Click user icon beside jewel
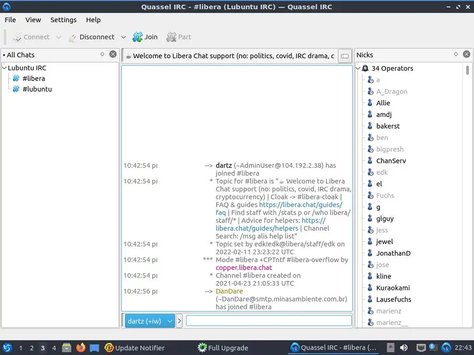The image size is (474, 355). (x=370, y=241)
